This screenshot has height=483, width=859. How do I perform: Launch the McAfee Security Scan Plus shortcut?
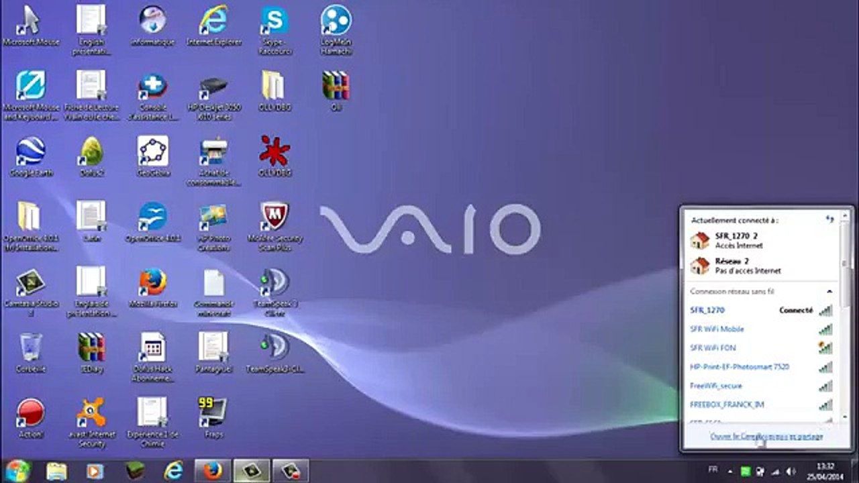[x=274, y=226]
